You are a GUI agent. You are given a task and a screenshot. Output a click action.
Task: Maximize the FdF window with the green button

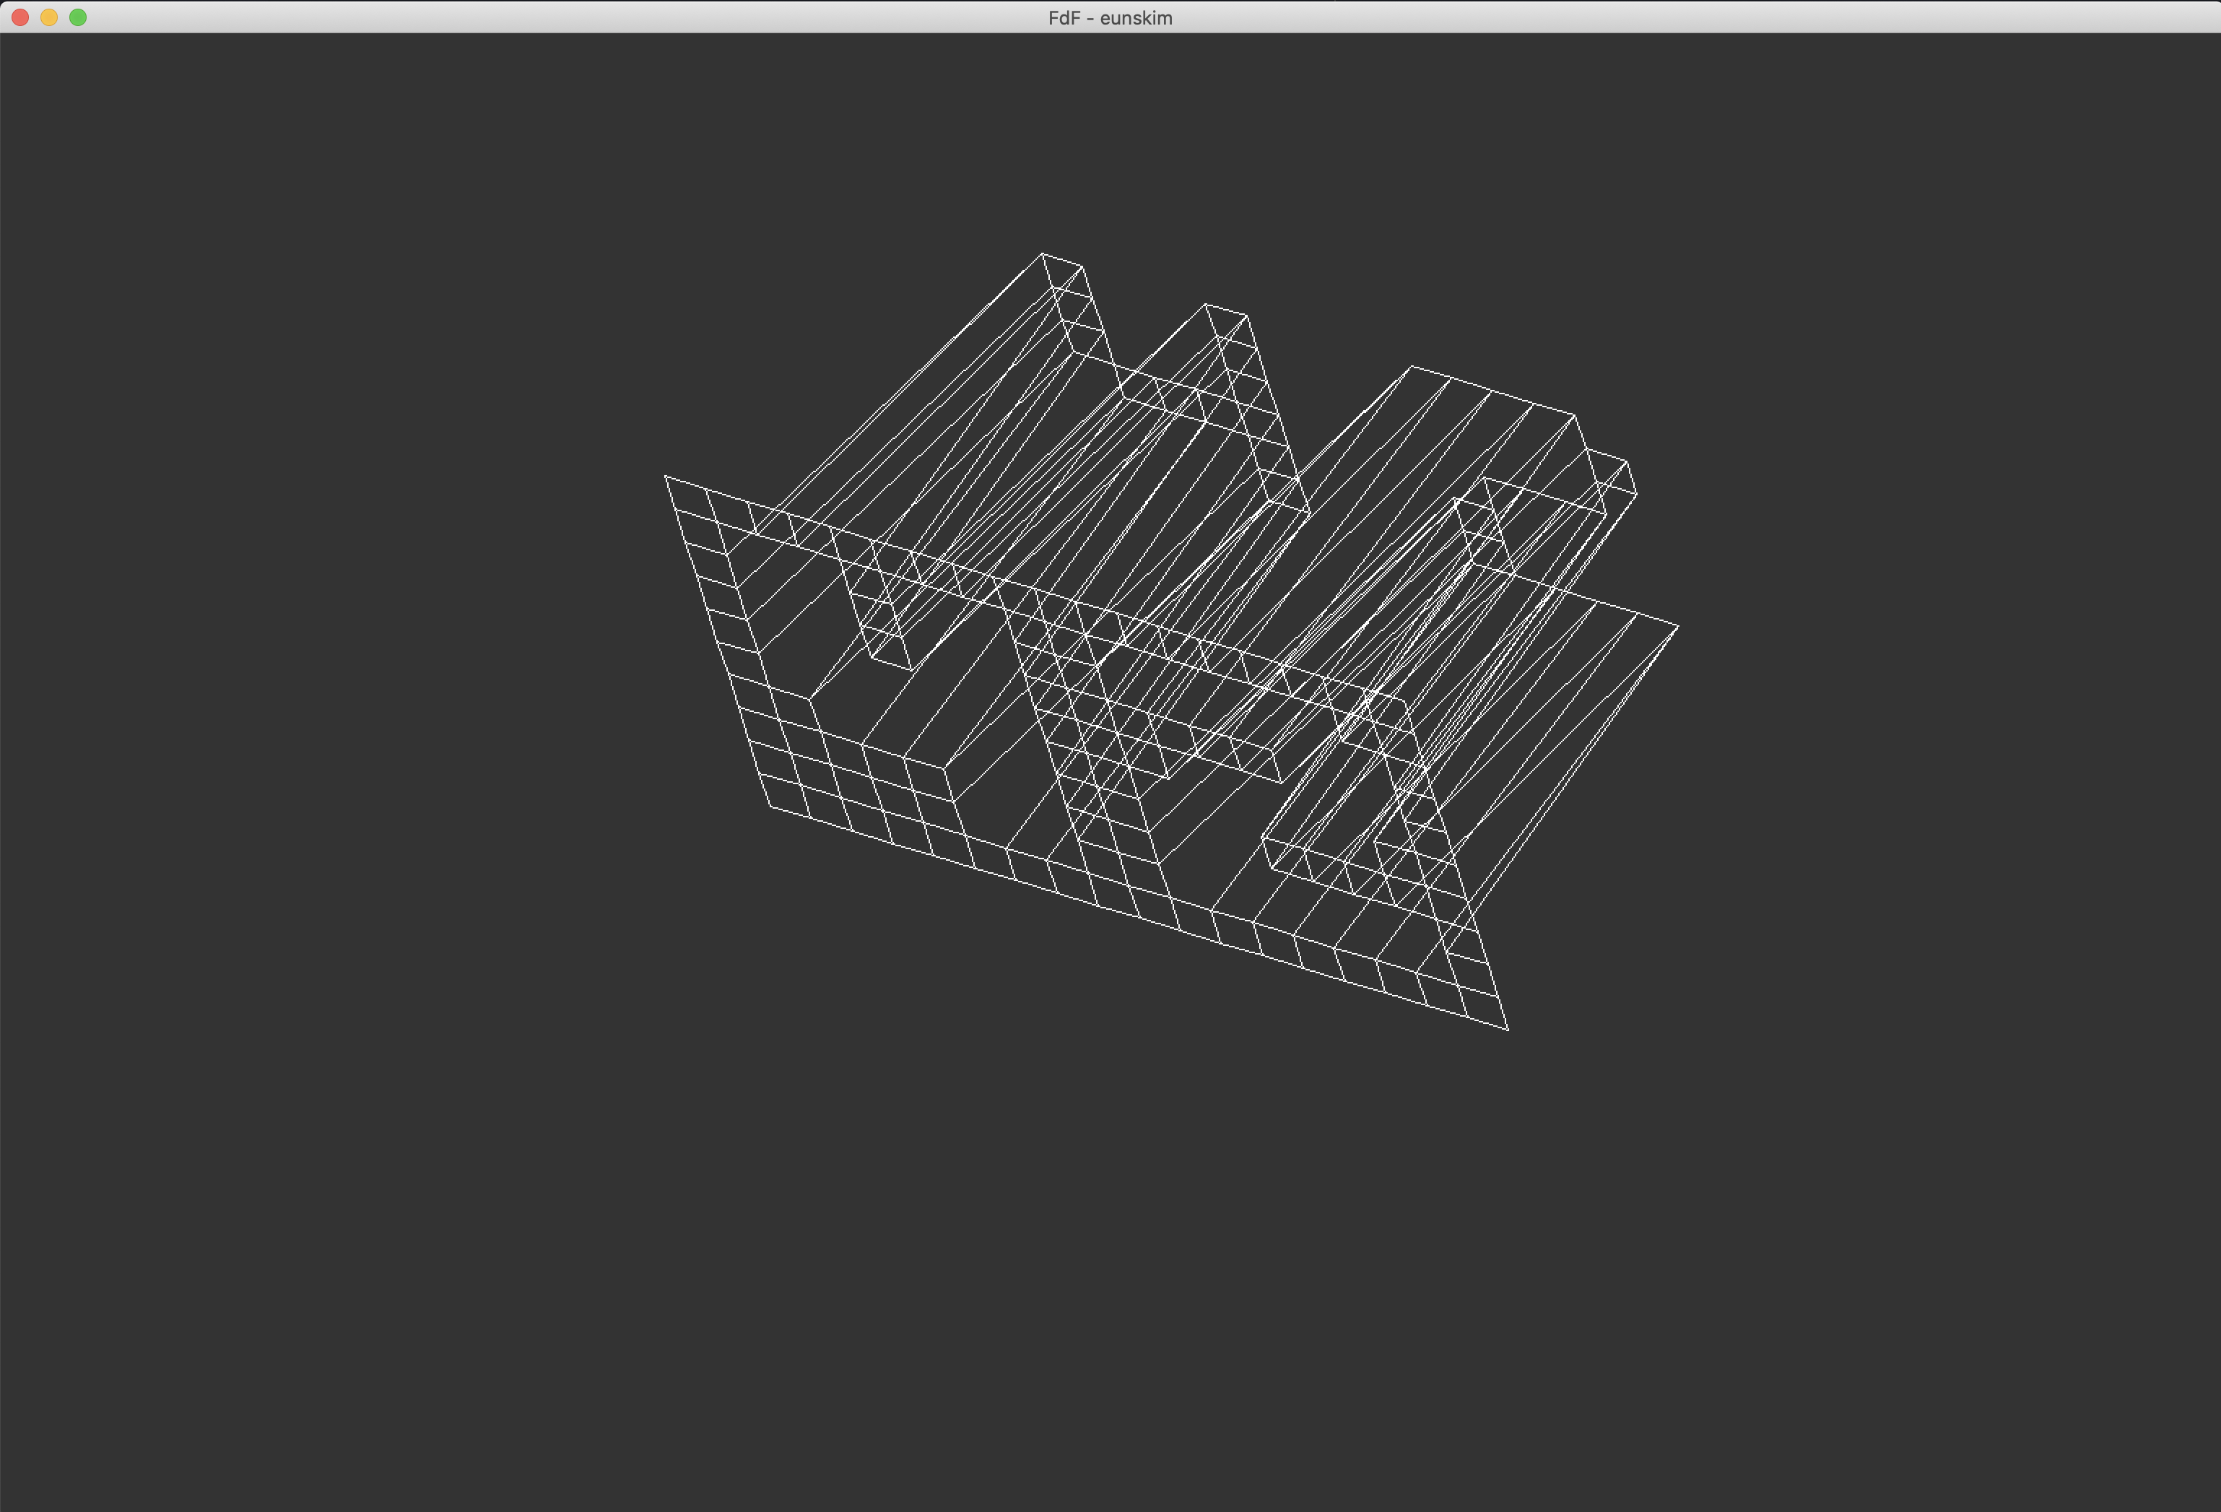tap(79, 17)
